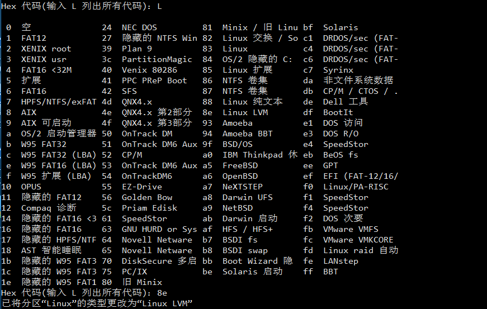Click the 'VMware VMFS' entry
Viewport: 487px width, 309px height.
351,229
